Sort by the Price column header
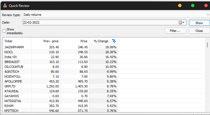Viewport: 210px width, 115px height. pyautogui.click(x=75, y=41)
